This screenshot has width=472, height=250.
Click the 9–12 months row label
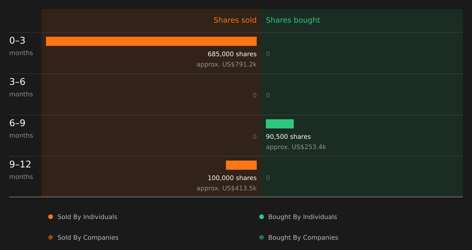[x=21, y=170]
